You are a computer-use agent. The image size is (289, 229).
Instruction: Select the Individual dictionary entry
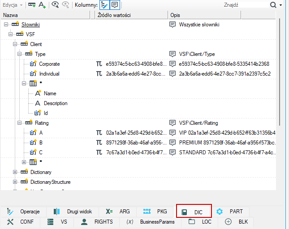tap(49, 74)
